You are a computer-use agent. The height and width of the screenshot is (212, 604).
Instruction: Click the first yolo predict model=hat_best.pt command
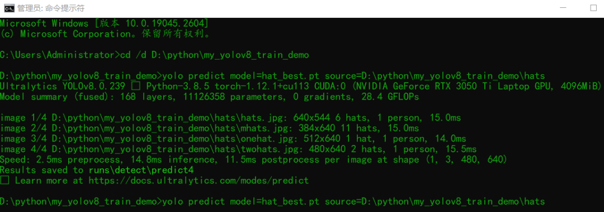coord(354,76)
